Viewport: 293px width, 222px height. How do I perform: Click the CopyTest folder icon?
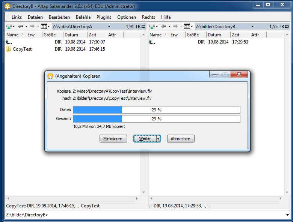(x=8, y=49)
